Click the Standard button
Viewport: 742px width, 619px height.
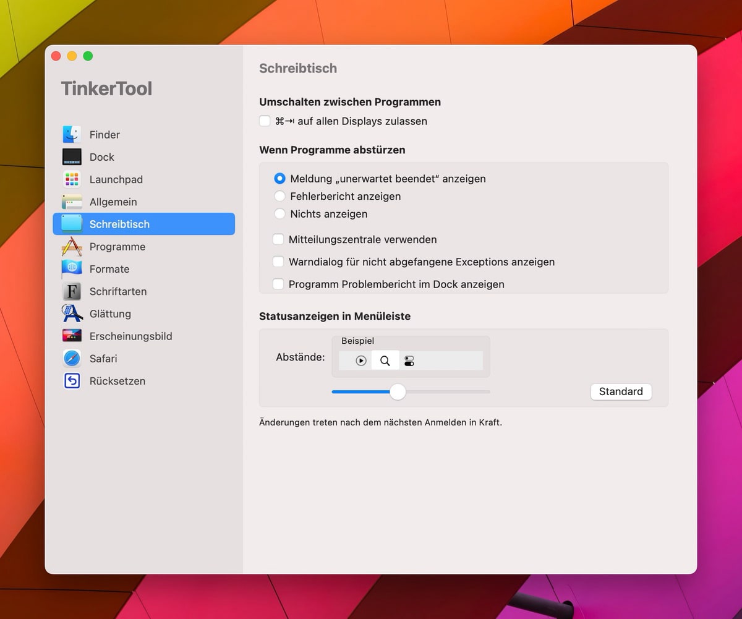621,391
